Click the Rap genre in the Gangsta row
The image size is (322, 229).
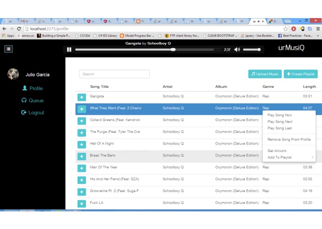pos(265,96)
